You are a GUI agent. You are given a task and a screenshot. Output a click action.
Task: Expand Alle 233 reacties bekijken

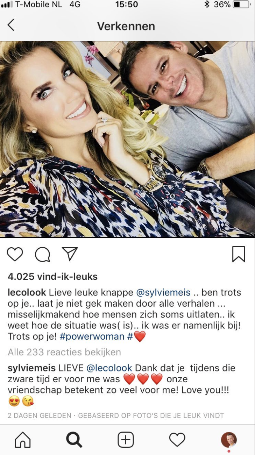click(64, 352)
